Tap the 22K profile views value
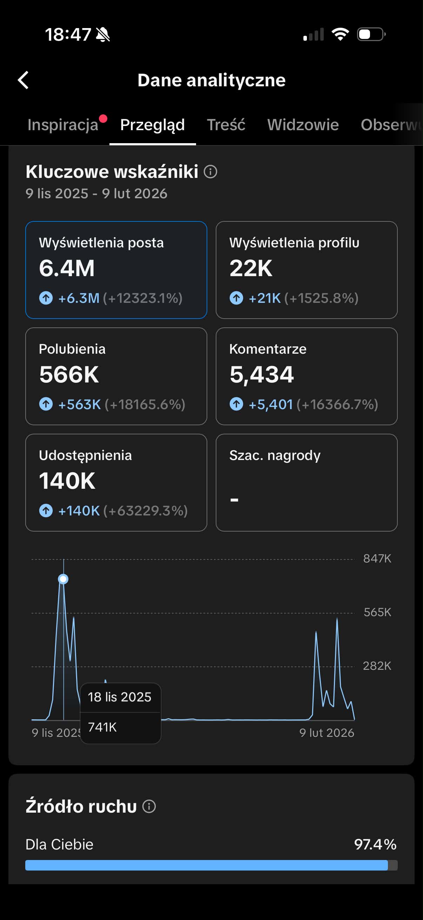423x920 pixels. coord(251,268)
